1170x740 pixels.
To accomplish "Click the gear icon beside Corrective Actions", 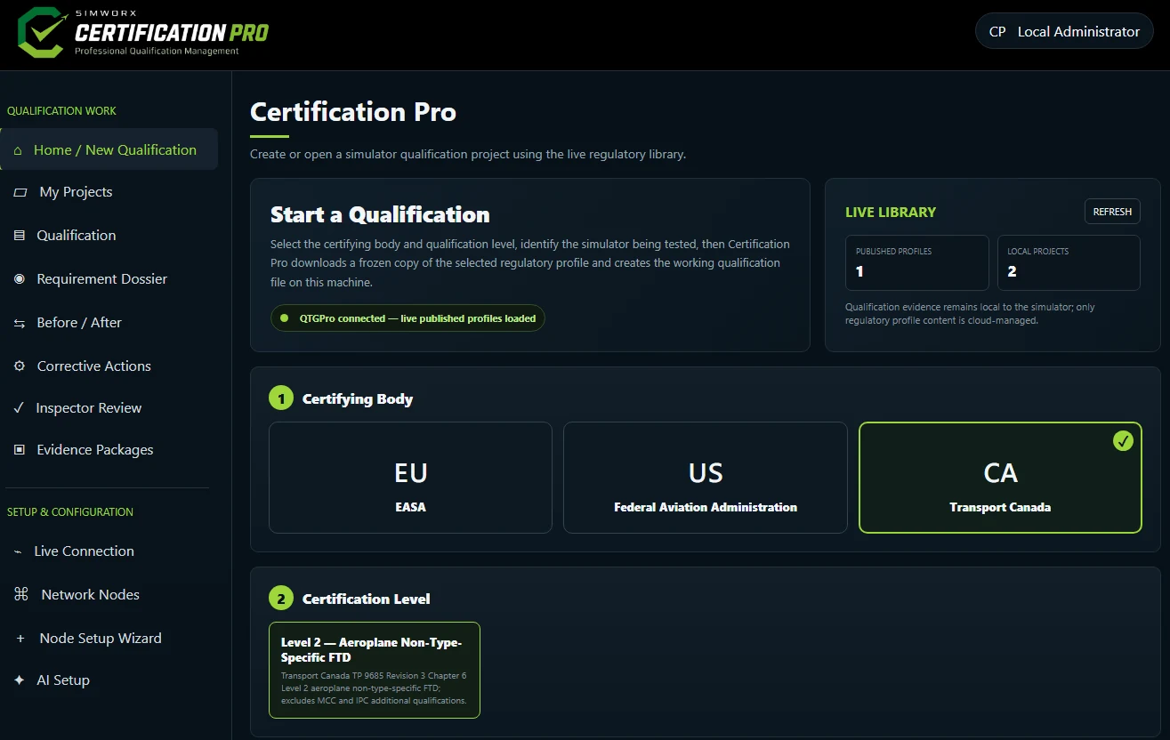I will point(20,366).
